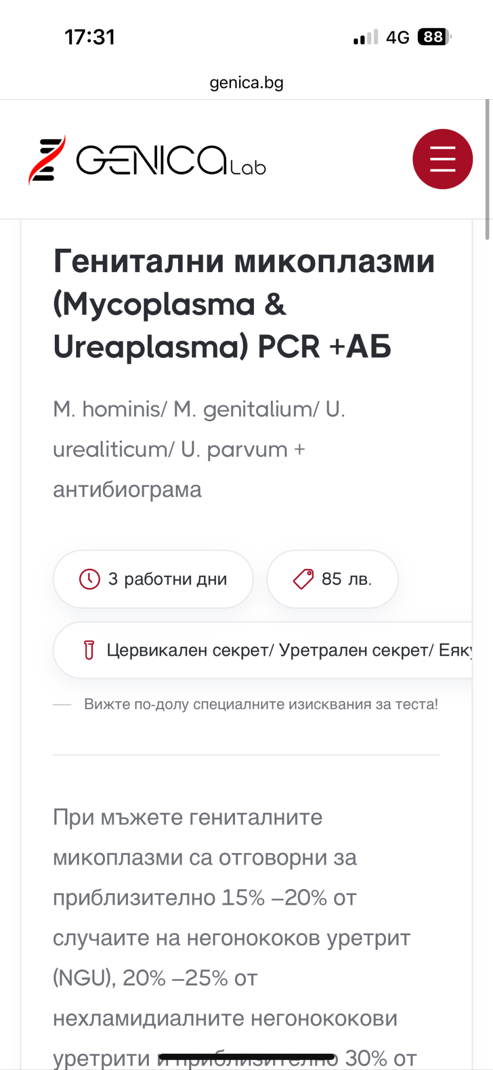Tap the battery indicator showing 88
The width and height of the screenshot is (493, 1070).
tap(434, 37)
